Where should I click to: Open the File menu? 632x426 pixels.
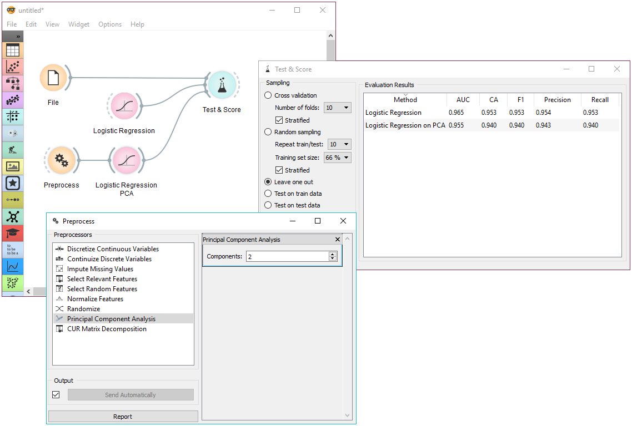[x=12, y=24]
